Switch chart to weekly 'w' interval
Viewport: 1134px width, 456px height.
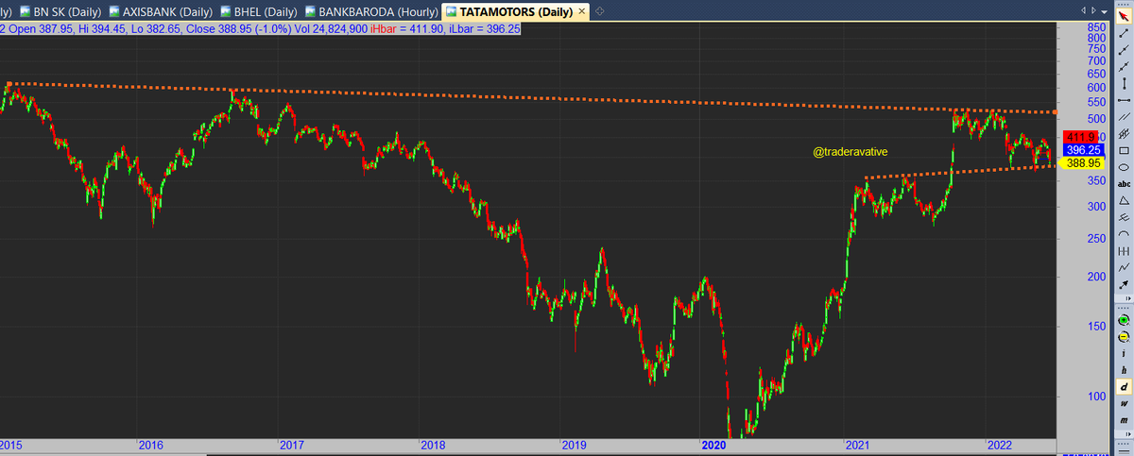[x=1124, y=404]
